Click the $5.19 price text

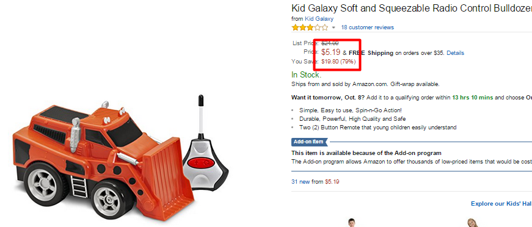331,52
